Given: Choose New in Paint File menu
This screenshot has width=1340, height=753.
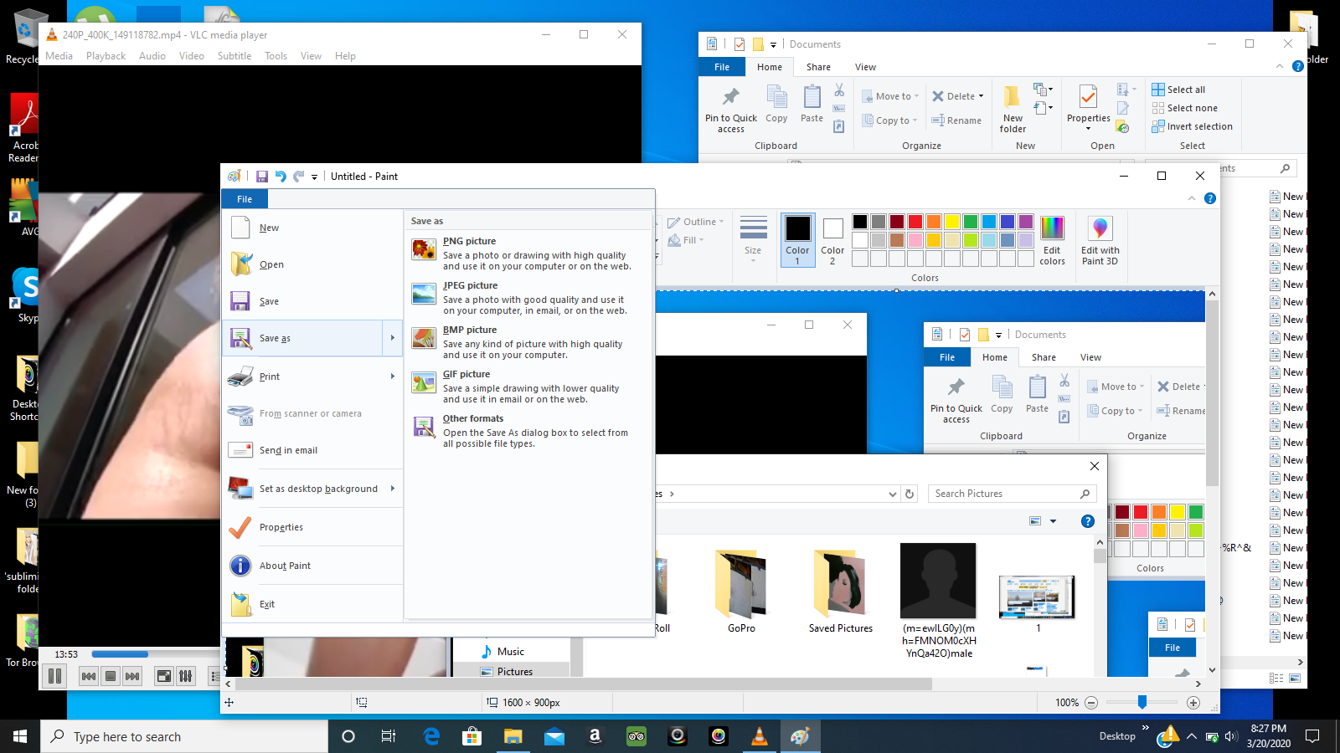Looking at the screenshot, I should (312, 228).
